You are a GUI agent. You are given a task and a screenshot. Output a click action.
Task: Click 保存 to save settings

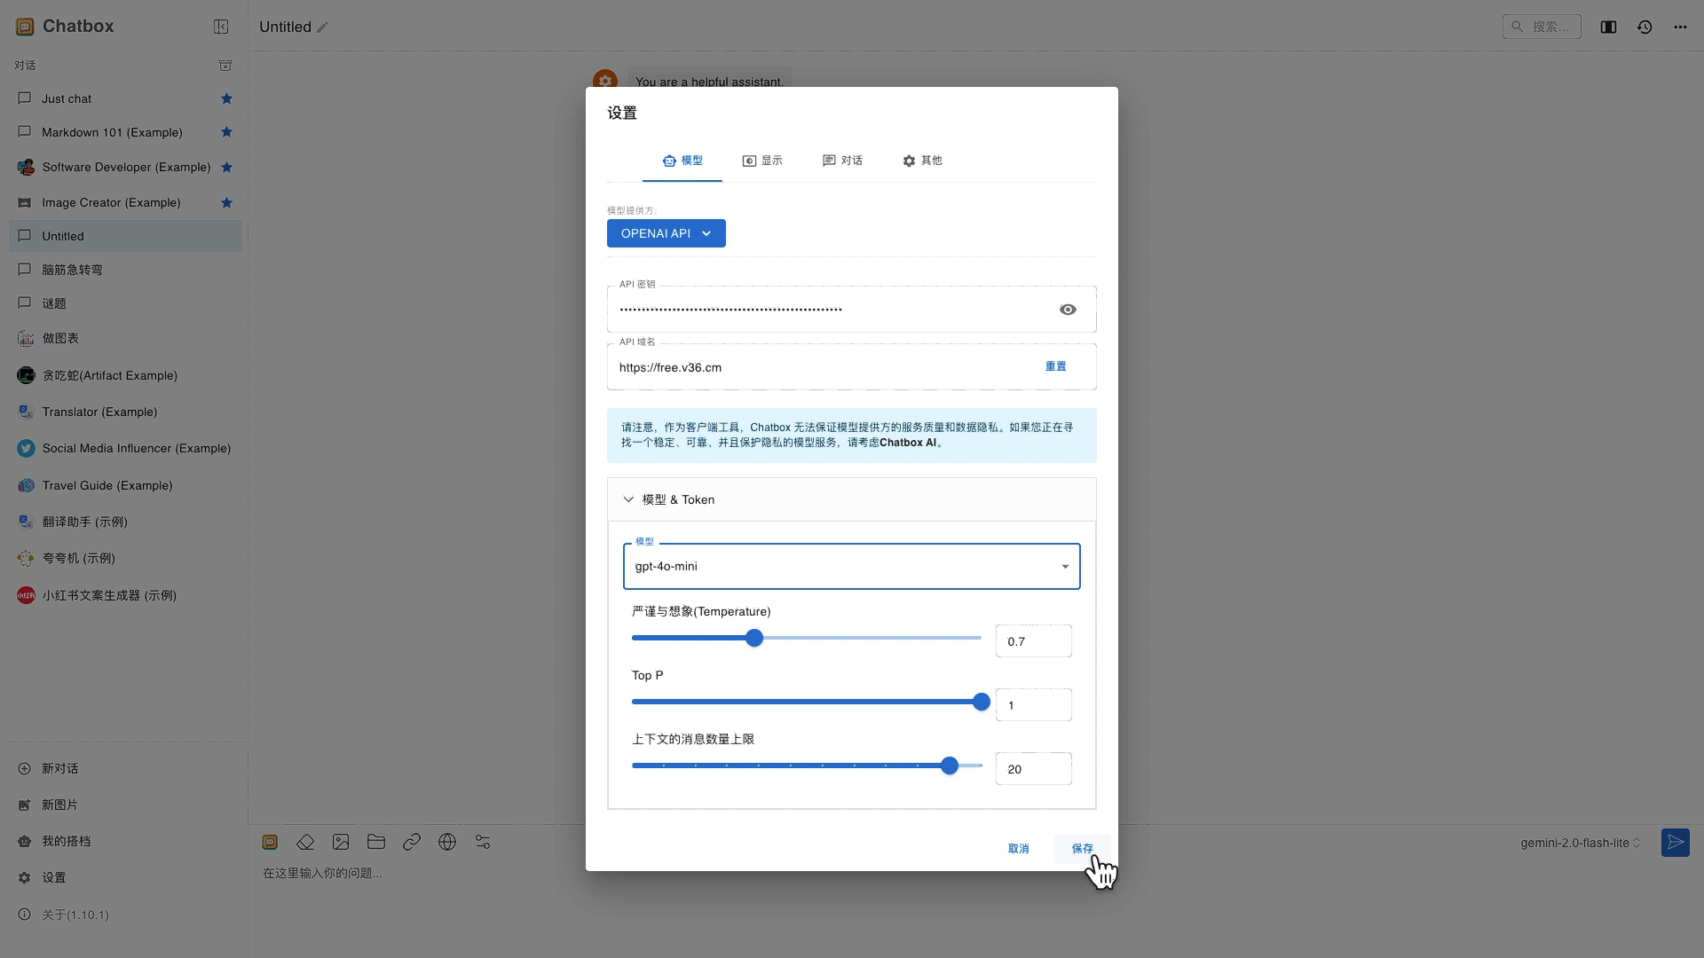point(1083,849)
